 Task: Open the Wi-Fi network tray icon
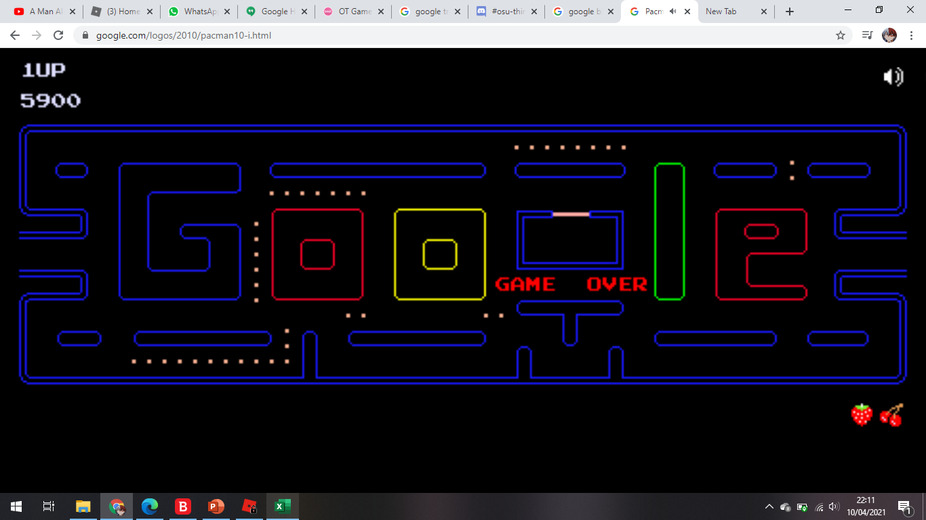coord(819,506)
